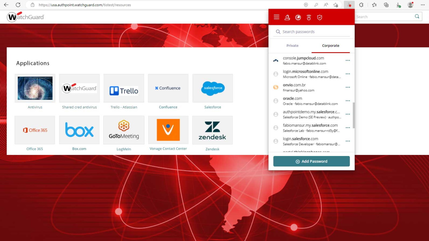Open the AuthPoint hamburger menu

(277, 17)
